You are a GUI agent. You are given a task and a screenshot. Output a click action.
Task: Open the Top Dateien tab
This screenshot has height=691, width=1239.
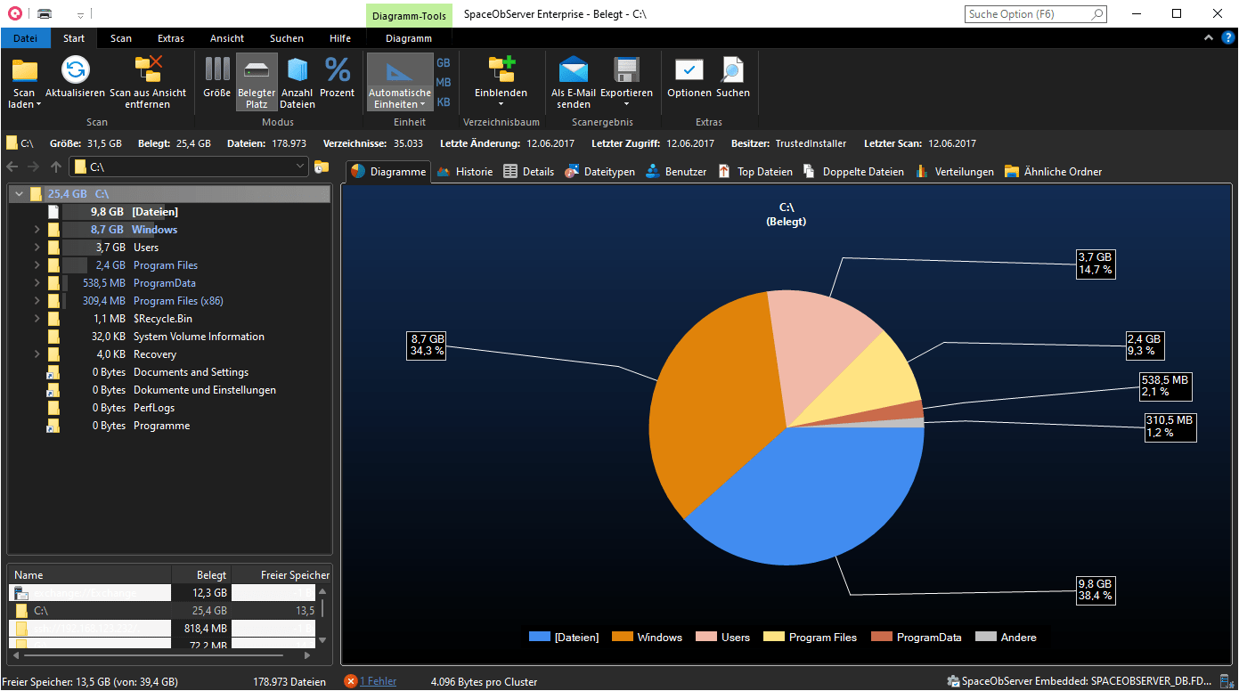755,172
